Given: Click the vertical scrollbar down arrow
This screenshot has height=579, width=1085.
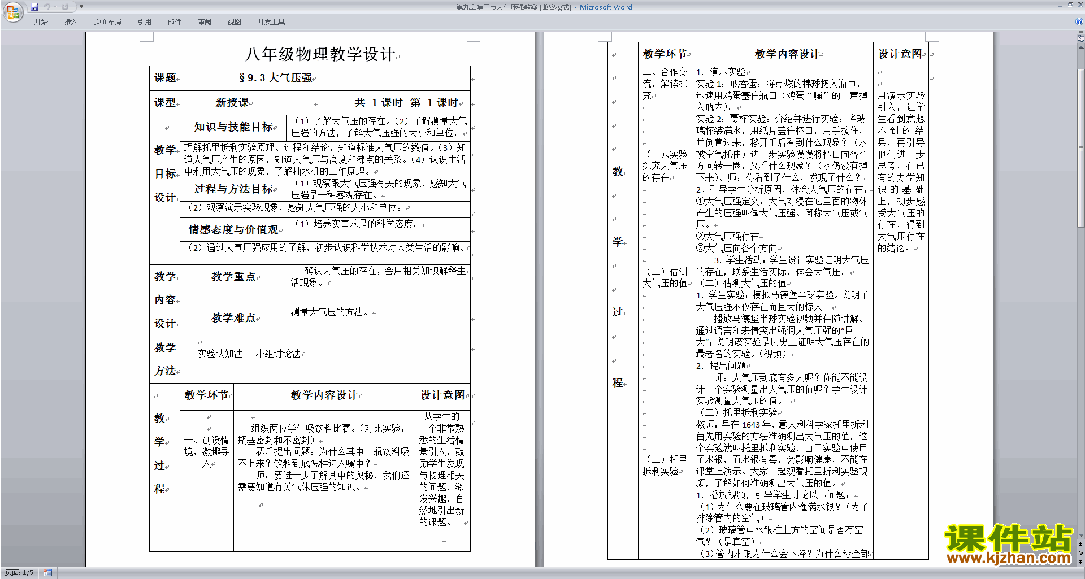Looking at the screenshot, I should click(1081, 536).
